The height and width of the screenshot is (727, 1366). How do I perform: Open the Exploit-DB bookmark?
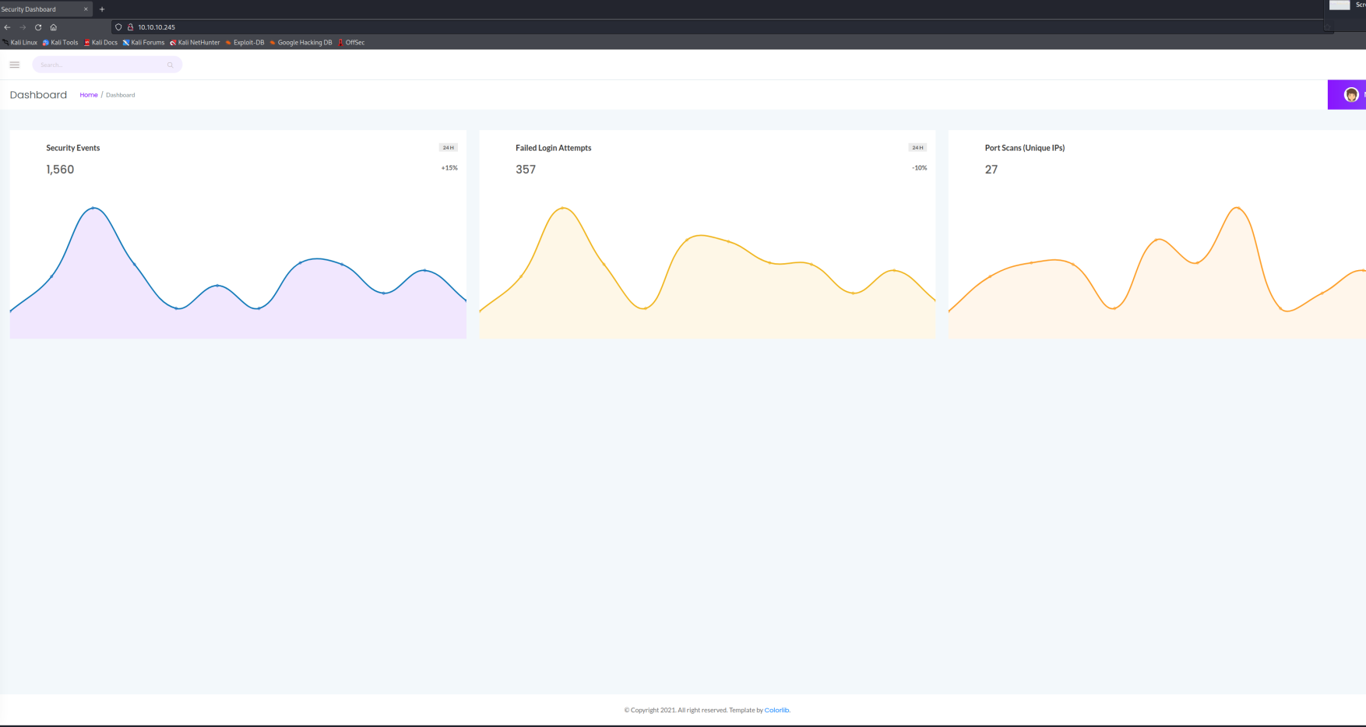point(245,43)
